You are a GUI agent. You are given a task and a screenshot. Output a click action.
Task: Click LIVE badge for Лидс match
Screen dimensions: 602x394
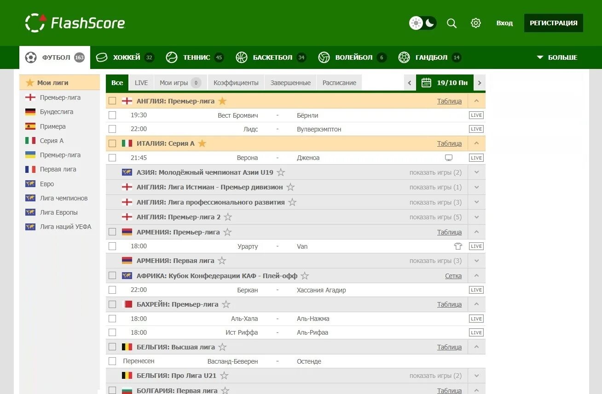pyautogui.click(x=476, y=129)
